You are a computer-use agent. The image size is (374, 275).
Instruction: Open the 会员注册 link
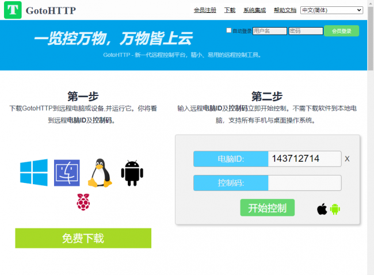point(205,10)
